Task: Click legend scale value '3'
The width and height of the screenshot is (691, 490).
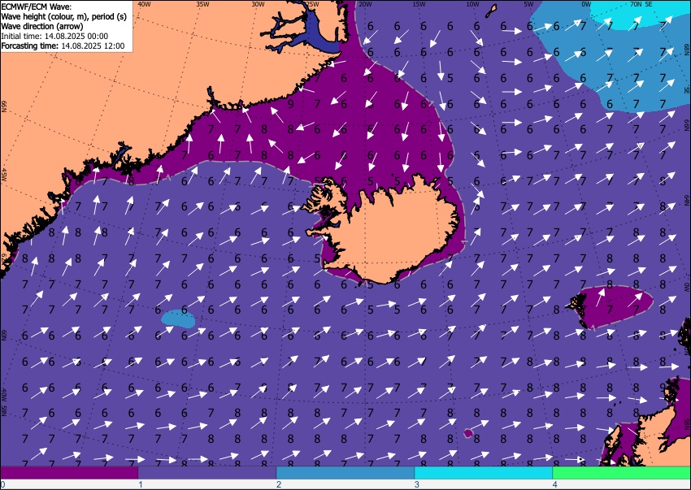Action: [x=417, y=484]
